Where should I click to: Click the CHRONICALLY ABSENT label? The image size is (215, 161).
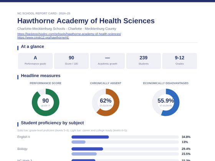point(106,83)
